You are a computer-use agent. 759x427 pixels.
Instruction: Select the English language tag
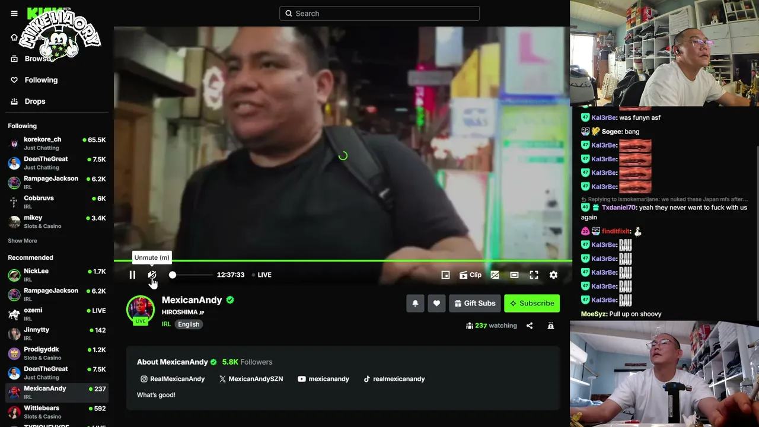pyautogui.click(x=189, y=324)
